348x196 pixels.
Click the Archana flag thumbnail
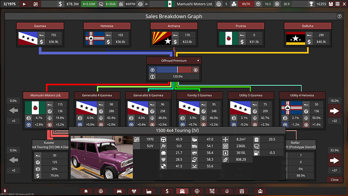161,38
